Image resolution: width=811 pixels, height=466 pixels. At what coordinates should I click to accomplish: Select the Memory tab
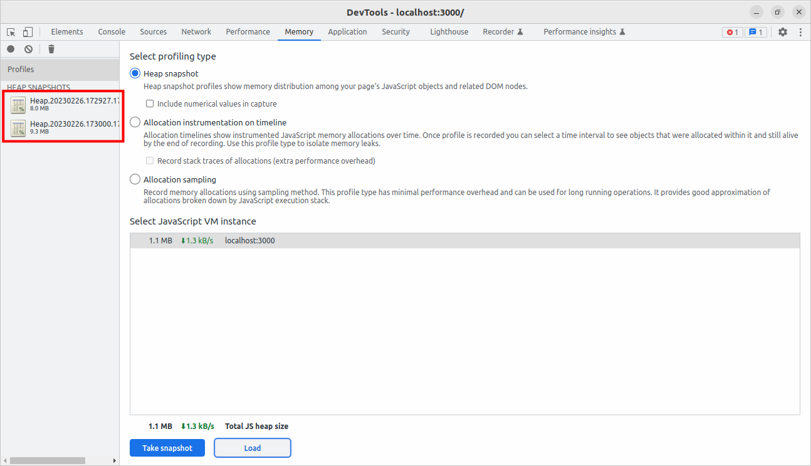click(x=299, y=32)
